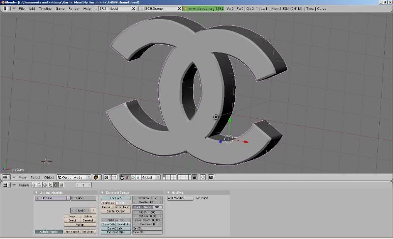This screenshot has width=393, height=239.
Task: Switch to Scene context icon
Action: 61,185
